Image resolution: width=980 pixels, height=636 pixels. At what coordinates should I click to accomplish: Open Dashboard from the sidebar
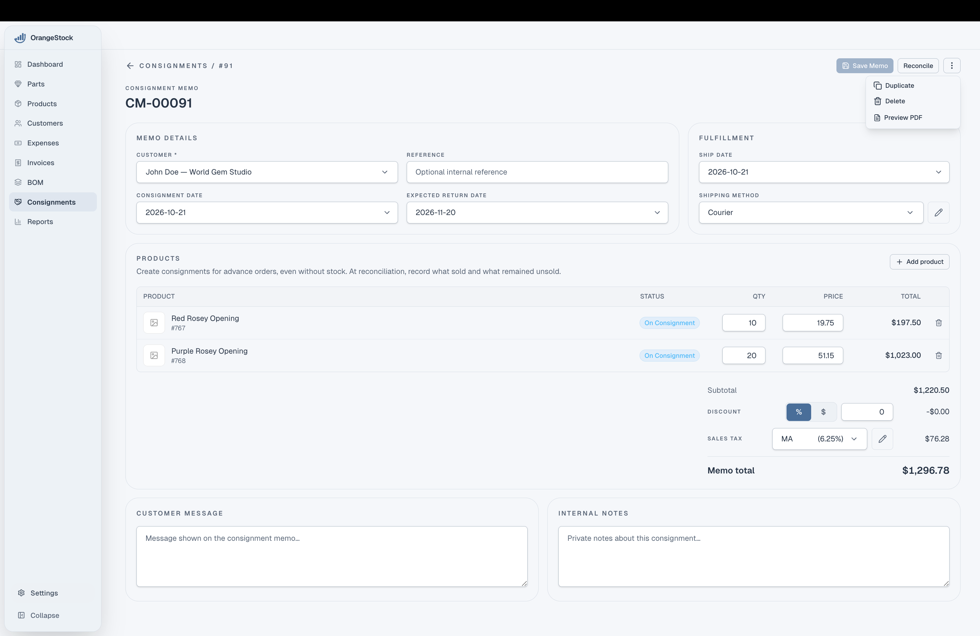click(x=53, y=64)
